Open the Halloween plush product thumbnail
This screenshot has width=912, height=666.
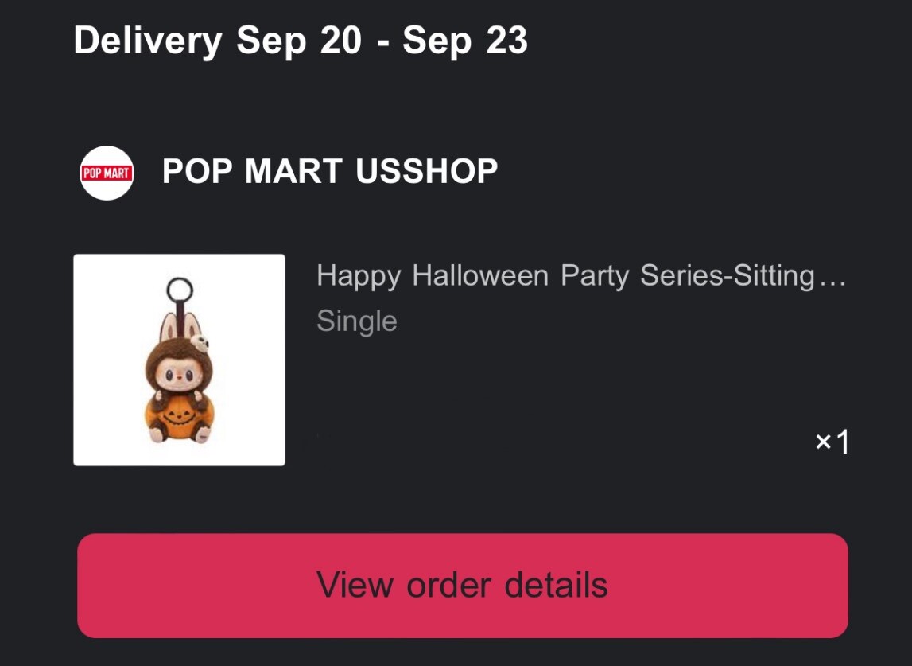[x=179, y=360]
